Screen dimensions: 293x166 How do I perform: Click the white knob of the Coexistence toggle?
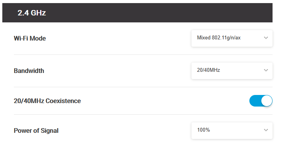tap(267, 101)
